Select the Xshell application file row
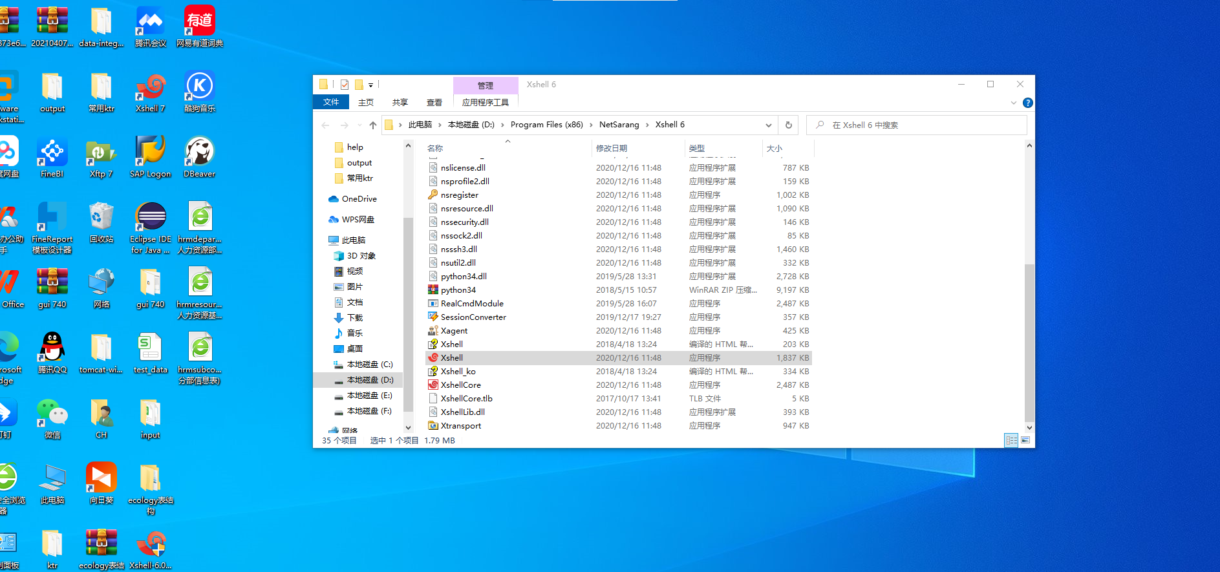Viewport: 1220px width, 572px height. coord(619,357)
